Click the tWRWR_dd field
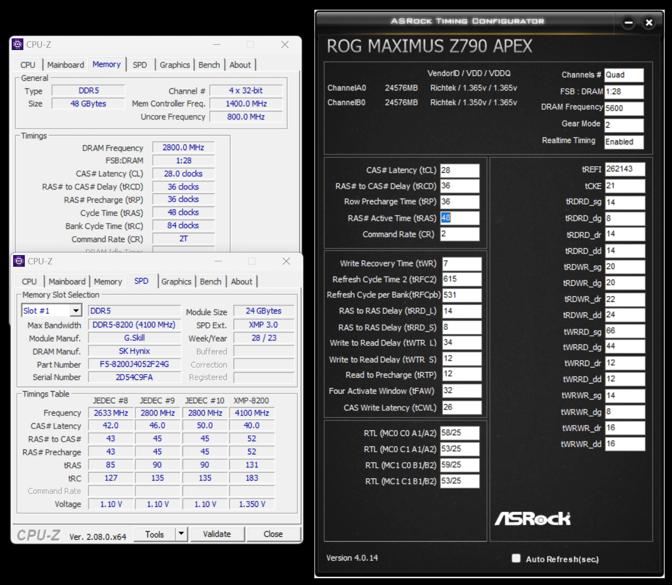672x585 pixels. point(625,444)
